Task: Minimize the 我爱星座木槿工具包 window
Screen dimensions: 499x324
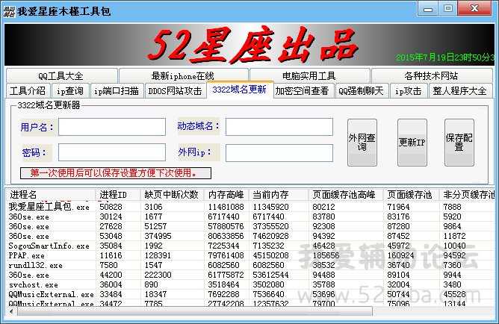Action: pyautogui.click(x=428, y=8)
